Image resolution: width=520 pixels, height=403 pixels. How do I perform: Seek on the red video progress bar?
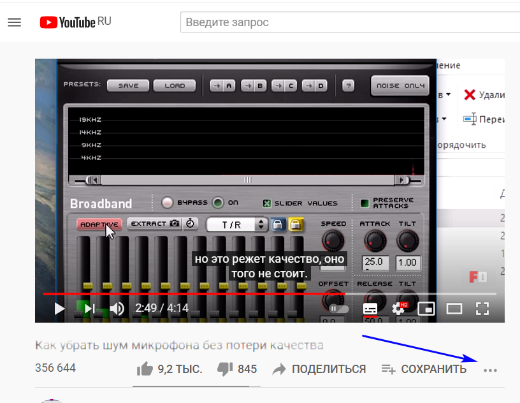[270, 294]
